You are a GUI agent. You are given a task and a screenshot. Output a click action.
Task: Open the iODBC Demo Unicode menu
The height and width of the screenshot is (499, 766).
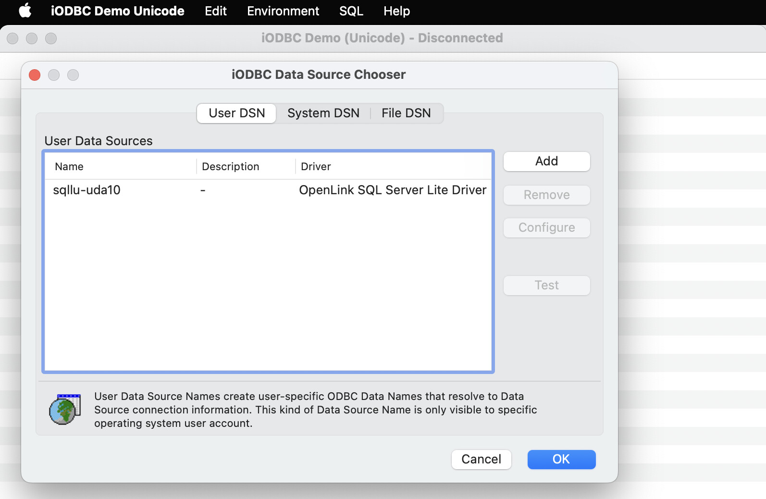click(x=117, y=11)
